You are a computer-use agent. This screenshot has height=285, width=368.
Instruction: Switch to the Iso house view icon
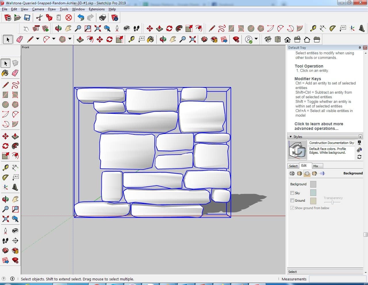(x=268, y=39)
